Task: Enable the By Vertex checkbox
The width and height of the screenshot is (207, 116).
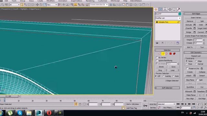Action: (157, 57)
